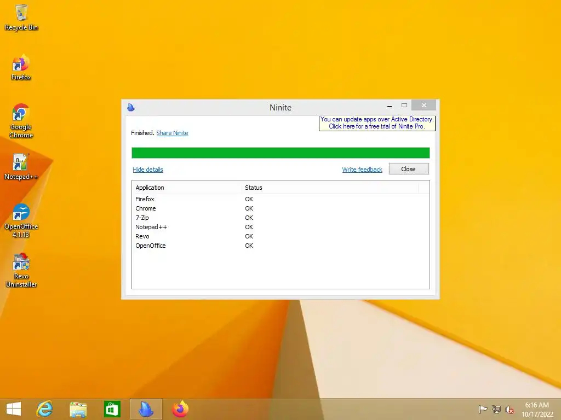Select the Chrome row in the list
Viewport: 561px width, 420px height.
pos(280,208)
